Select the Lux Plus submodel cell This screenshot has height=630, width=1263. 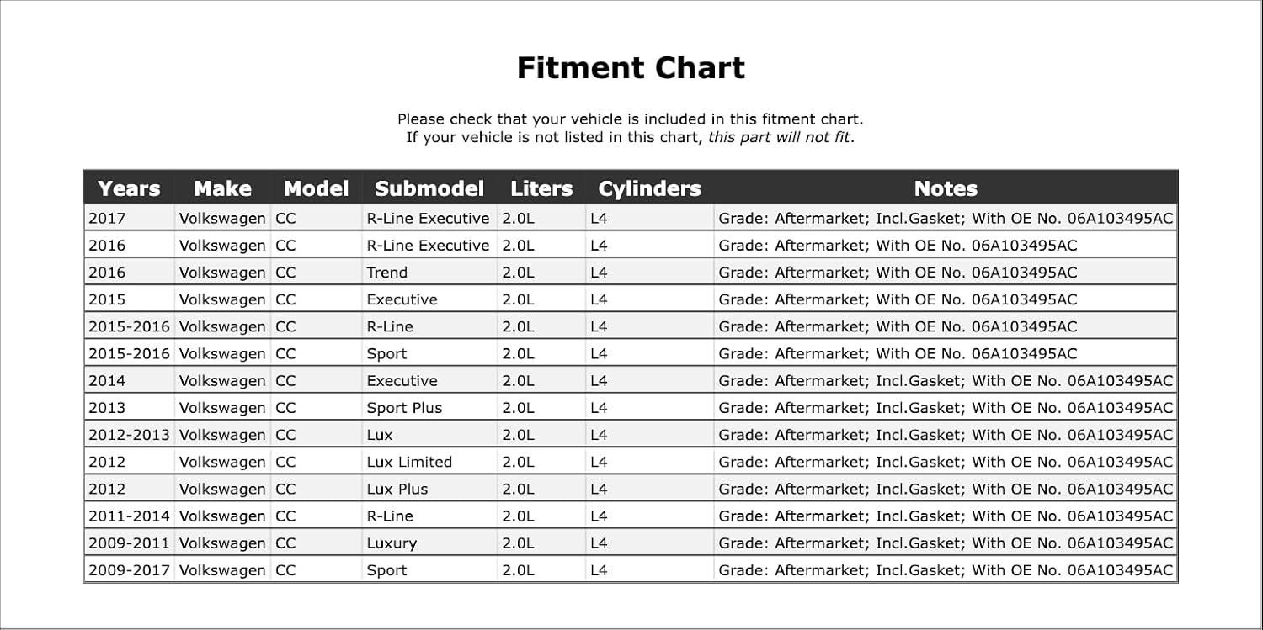397,489
